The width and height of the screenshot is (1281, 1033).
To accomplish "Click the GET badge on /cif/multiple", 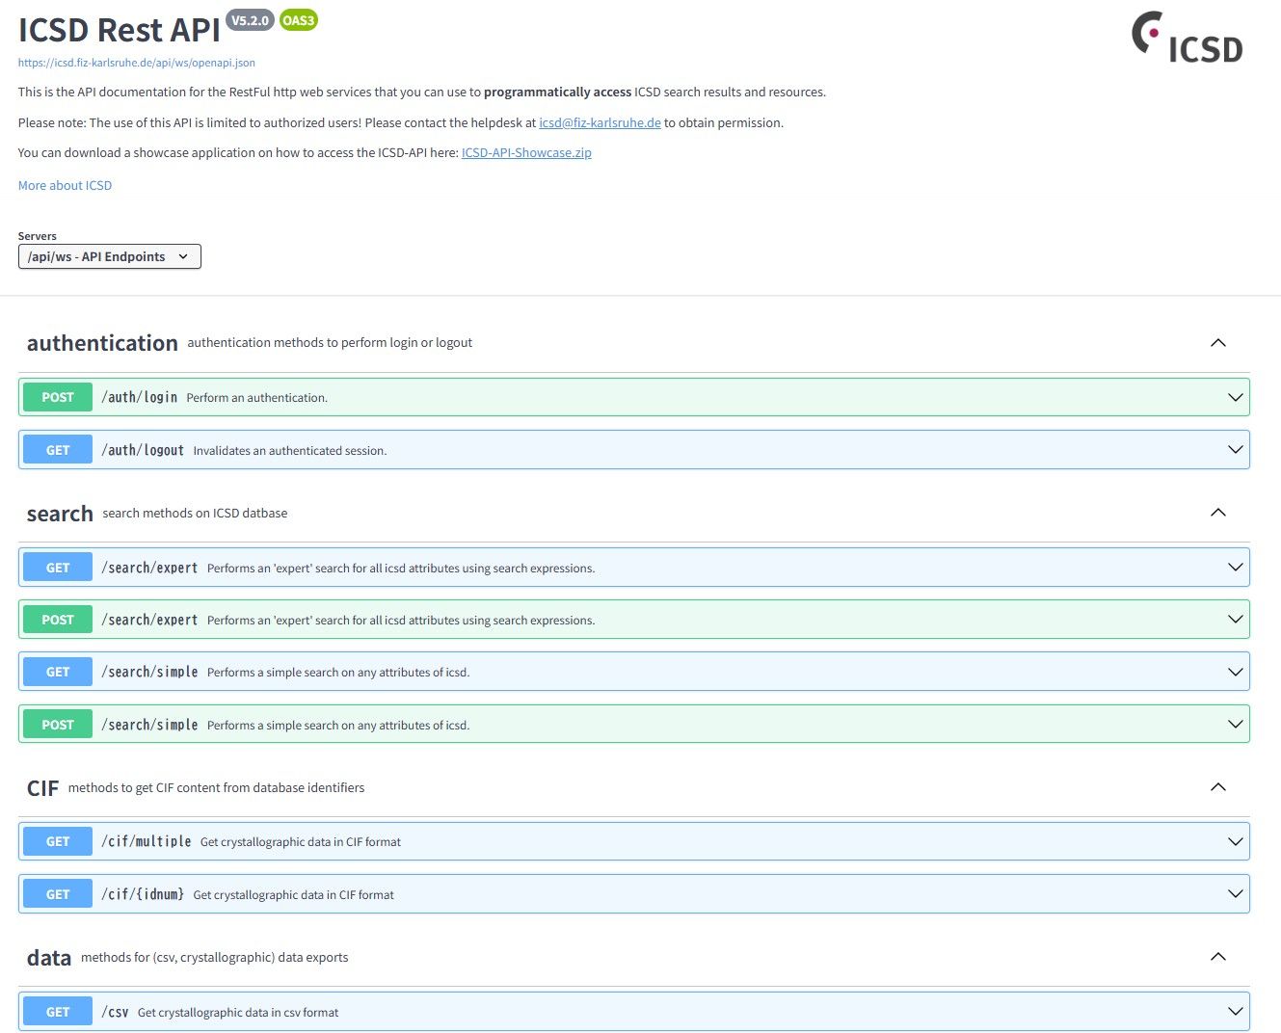I will click(57, 840).
